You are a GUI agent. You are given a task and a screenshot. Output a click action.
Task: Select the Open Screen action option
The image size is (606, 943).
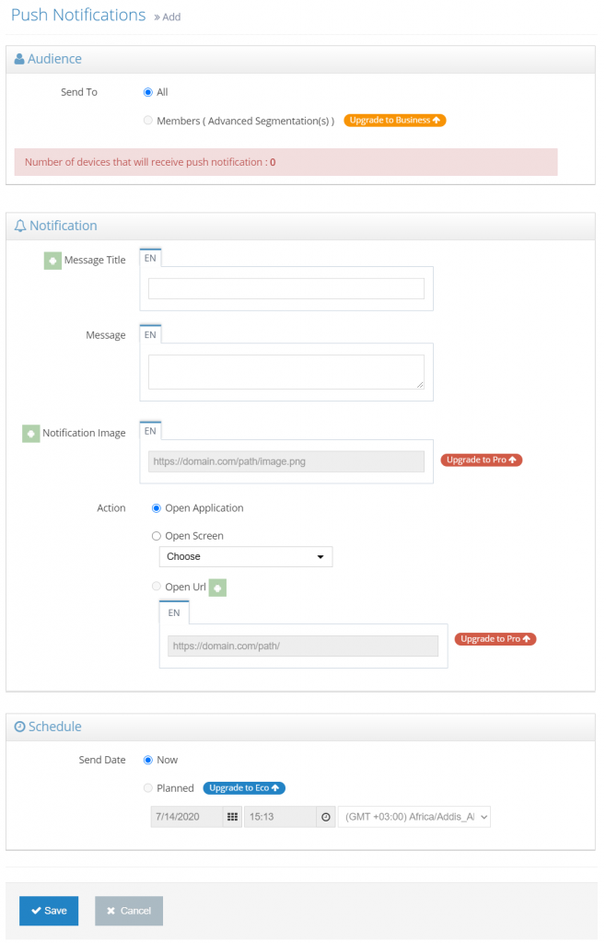(157, 536)
